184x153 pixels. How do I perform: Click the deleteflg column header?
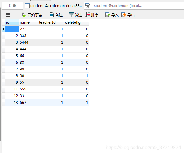77,22
